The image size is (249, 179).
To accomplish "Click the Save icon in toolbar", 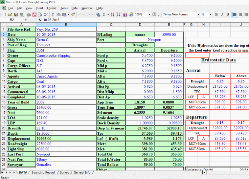I will pyautogui.click(x=16, y=15).
